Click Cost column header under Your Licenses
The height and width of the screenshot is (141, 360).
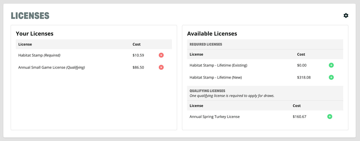click(136, 44)
